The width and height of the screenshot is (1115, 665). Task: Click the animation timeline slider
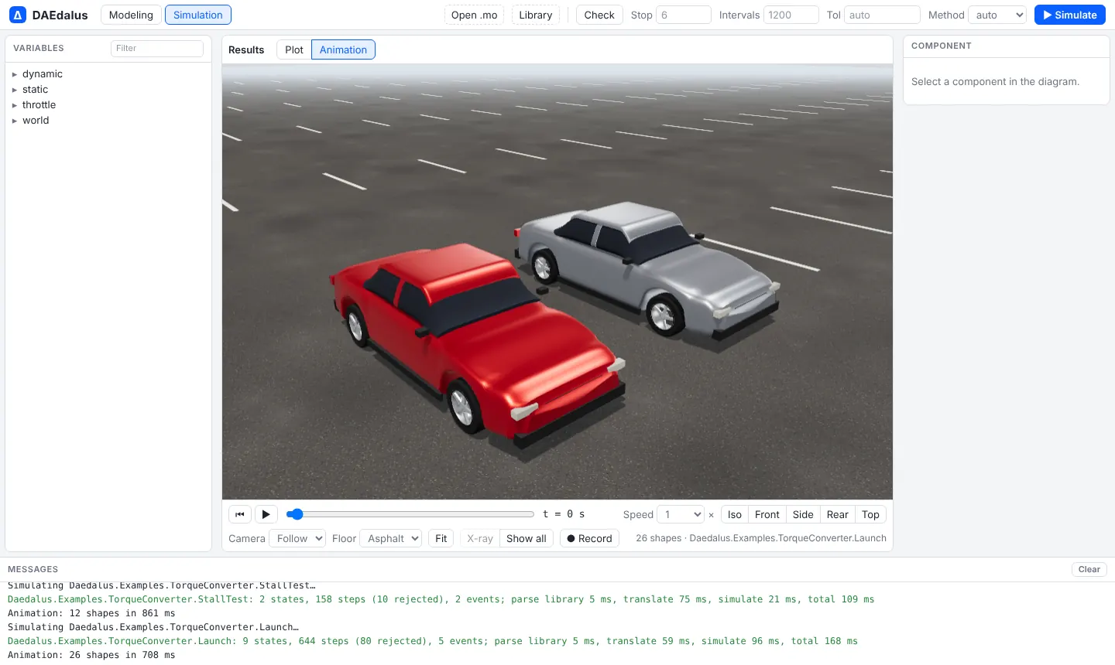tap(410, 514)
